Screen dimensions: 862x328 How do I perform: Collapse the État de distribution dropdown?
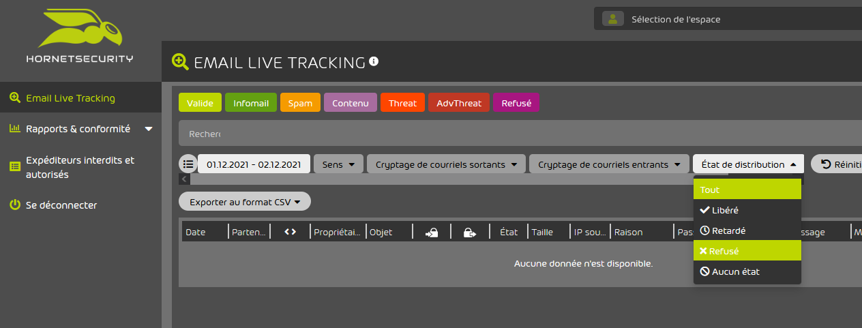[x=748, y=164]
